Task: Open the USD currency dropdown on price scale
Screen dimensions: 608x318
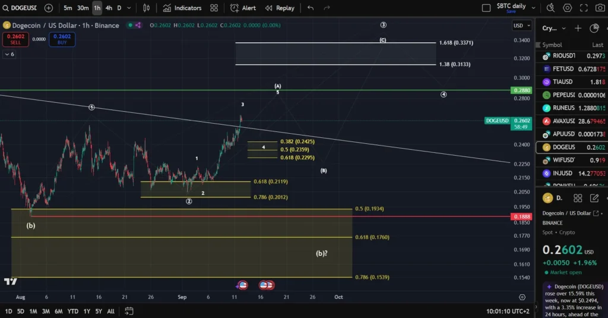Action: click(x=522, y=26)
